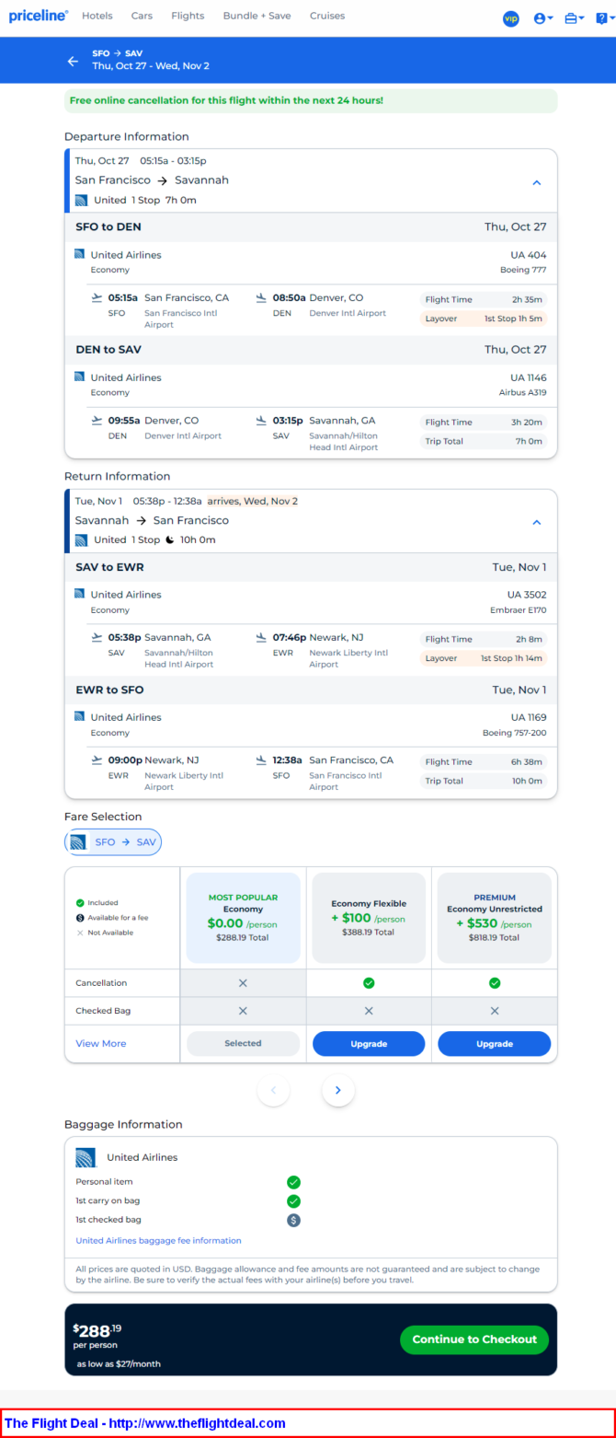
Task: Open the Cars tab
Action: click(x=142, y=16)
